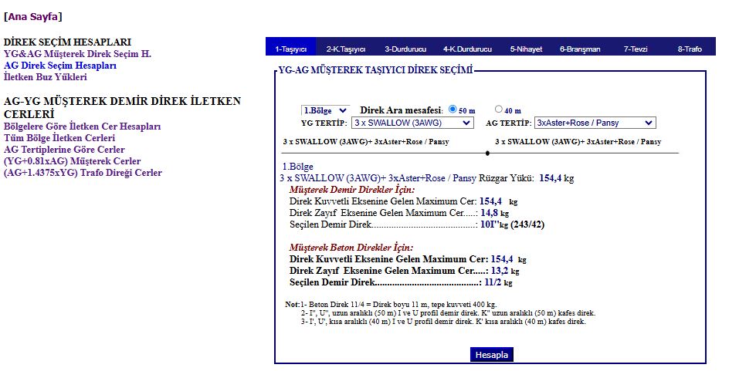Image resolution: width=756 pixels, height=378 pixels.
Task: Click the concrete weak axis value 13,2
Action: tap(500, 271)
